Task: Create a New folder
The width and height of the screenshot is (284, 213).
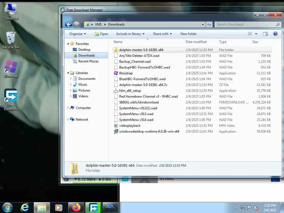Action: click(x=189, y=34)
